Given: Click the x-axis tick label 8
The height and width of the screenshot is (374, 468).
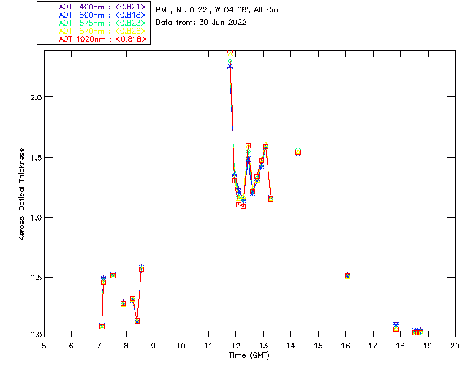Looking at the screenshot, I should click(127, 346).
